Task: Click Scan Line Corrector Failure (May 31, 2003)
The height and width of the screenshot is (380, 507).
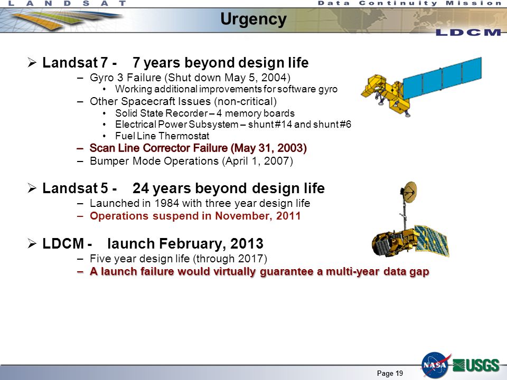Action: (198, 148)
